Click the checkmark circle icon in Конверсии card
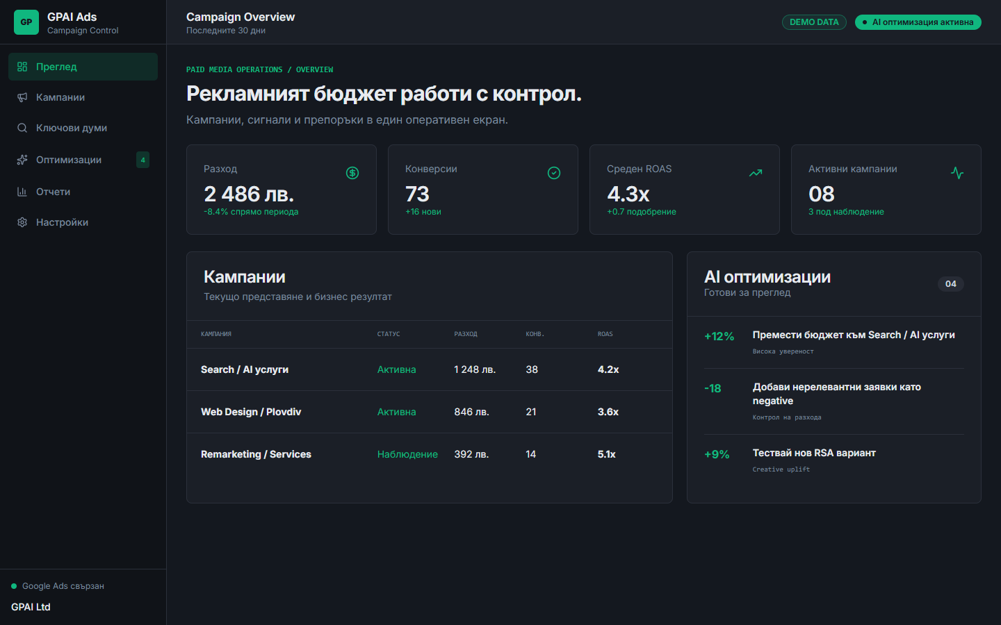 pos(554,173)
